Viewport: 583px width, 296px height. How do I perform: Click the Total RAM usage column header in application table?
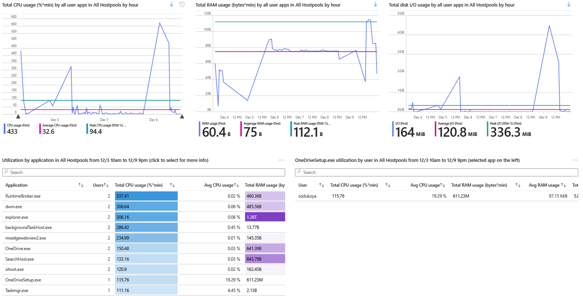click(x=265, y=185)
